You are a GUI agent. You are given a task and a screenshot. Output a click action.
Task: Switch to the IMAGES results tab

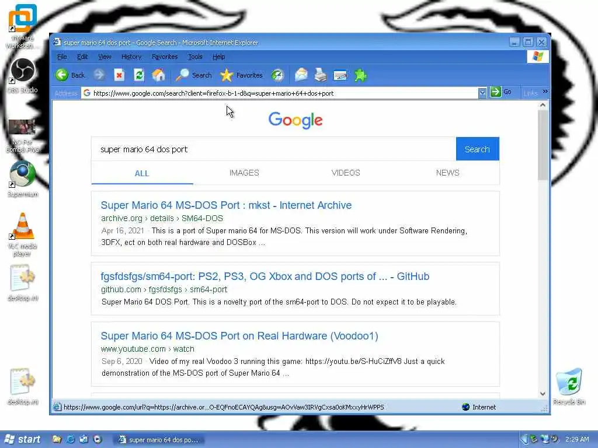click(x=244, y=173)
